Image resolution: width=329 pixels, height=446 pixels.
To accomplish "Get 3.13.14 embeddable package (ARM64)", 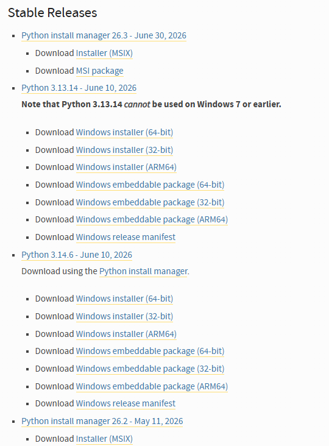I will tap(152, 219).
